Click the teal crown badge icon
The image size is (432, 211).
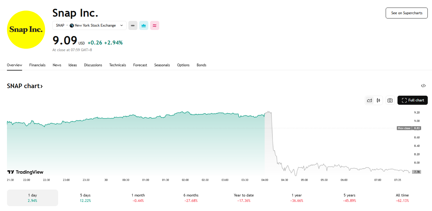tap(143, 25)
